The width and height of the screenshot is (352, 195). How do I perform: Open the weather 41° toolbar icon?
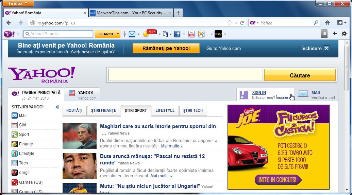point(150,33)
